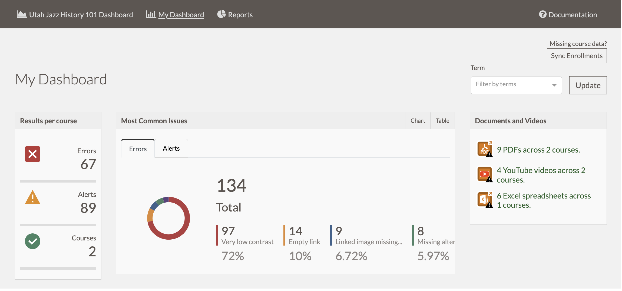The width and height of the screenshot is (622, 291).
Task: Click the 97 Very low contrast value
Action: click(228, 231)
